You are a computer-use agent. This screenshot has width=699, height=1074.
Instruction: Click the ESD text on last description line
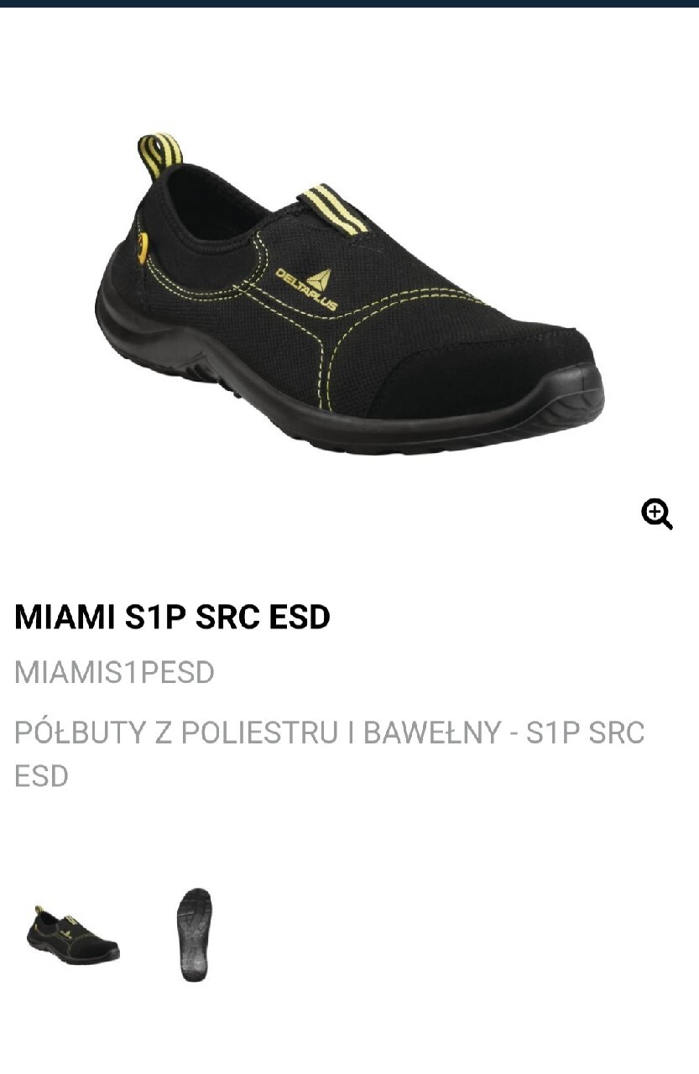[x=41, y=776]
